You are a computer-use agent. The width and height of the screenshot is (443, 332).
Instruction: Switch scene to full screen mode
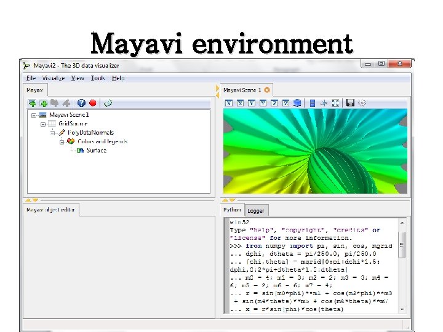(x=335, y=103)
